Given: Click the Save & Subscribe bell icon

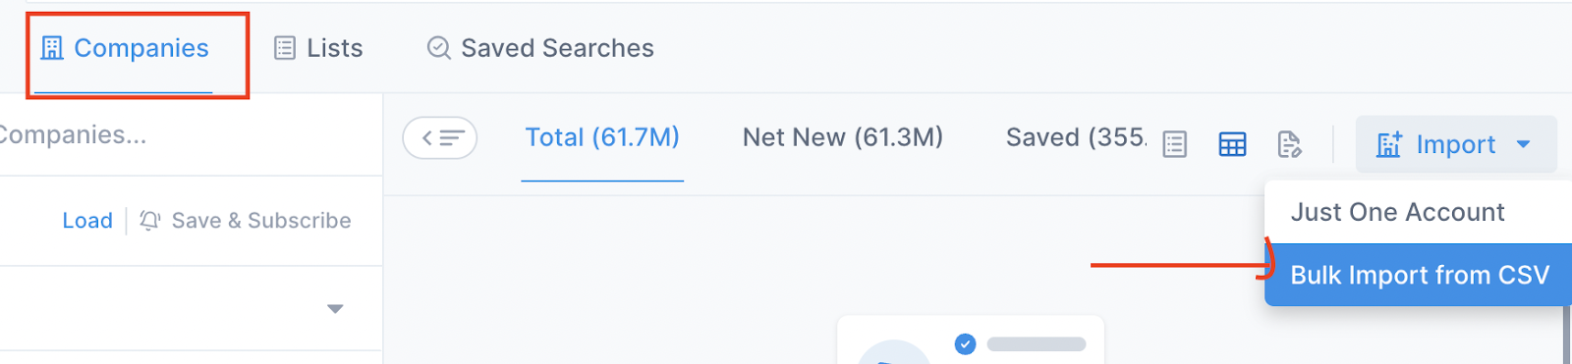Looking at the screenshot, I should [x=149, y=221].
